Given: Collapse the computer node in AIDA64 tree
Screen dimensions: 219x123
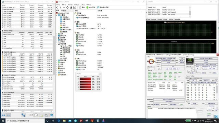Looking at the screenshot, I should [57, 15].
